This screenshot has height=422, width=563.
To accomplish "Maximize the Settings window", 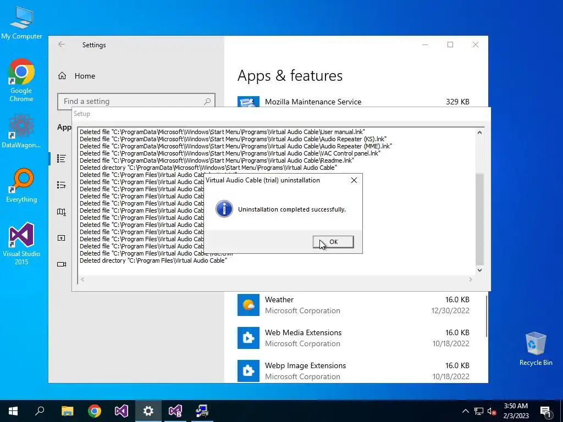I will pyautogui.click(x=450, y=45).
